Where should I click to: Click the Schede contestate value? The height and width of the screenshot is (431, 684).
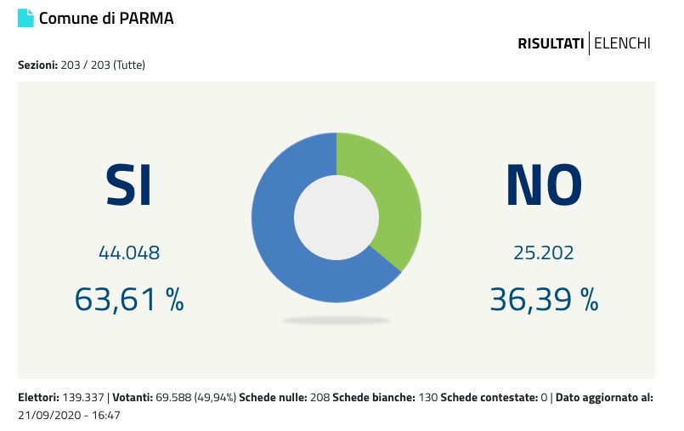pyautogui.click(x=544, y=398)
